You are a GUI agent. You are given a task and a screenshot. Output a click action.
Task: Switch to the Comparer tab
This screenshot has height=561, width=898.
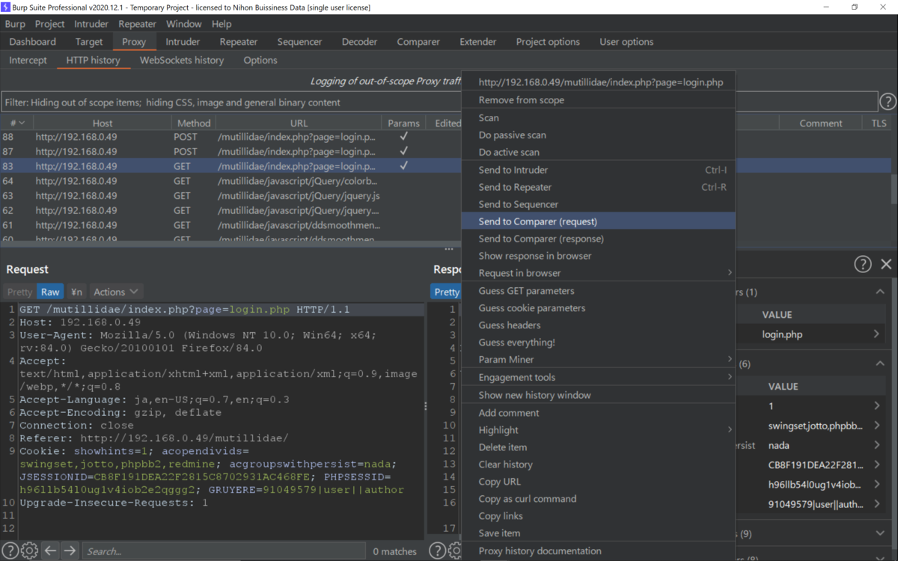[x=418, y=42]
